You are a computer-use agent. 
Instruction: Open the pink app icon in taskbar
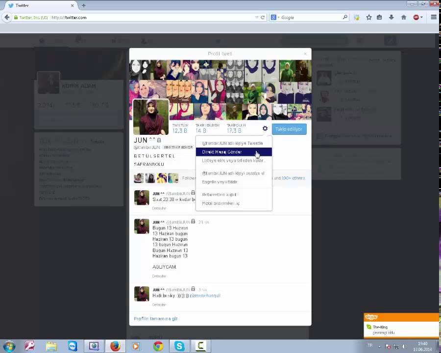[x=30, y=346]
